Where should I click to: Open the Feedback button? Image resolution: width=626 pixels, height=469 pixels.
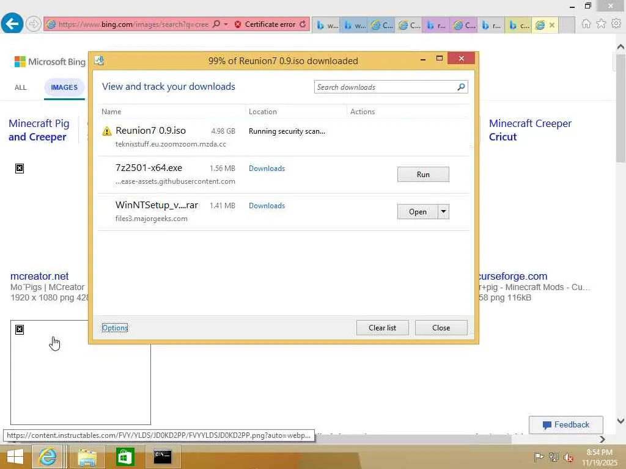pos(565,425)
